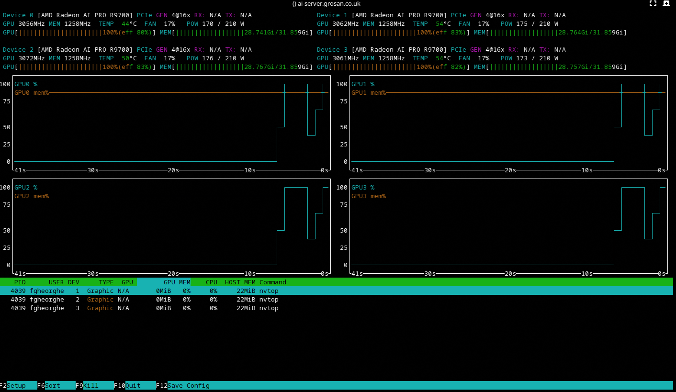This screenshot has height=392, width=676.
Task: Click the DEV column header
Action: tap(74, 282)
